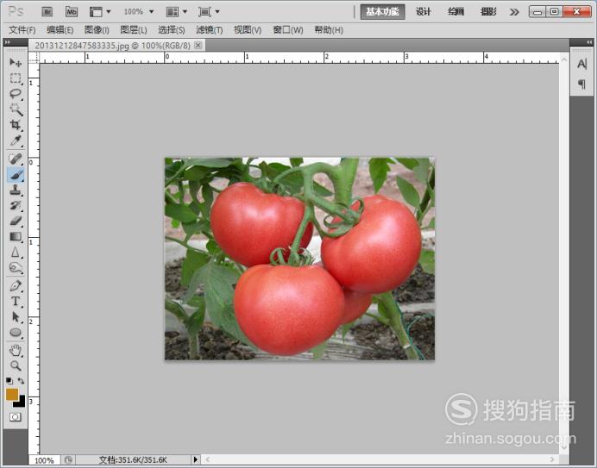Click the tomato image on the canvas

pos(299,259)
